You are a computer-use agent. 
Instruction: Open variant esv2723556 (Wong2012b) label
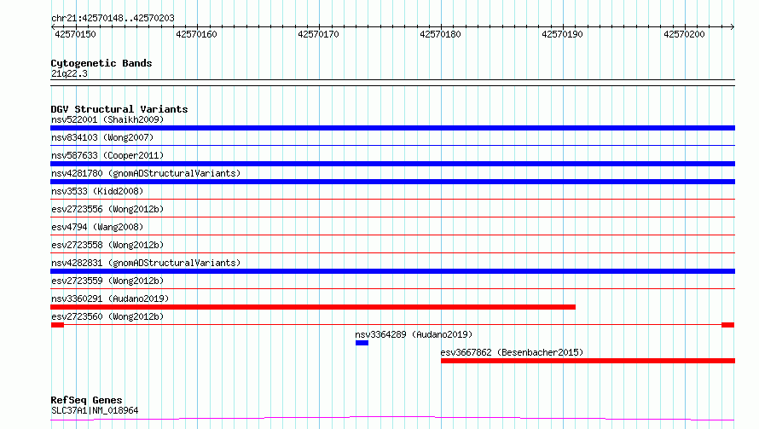[107, 209]
